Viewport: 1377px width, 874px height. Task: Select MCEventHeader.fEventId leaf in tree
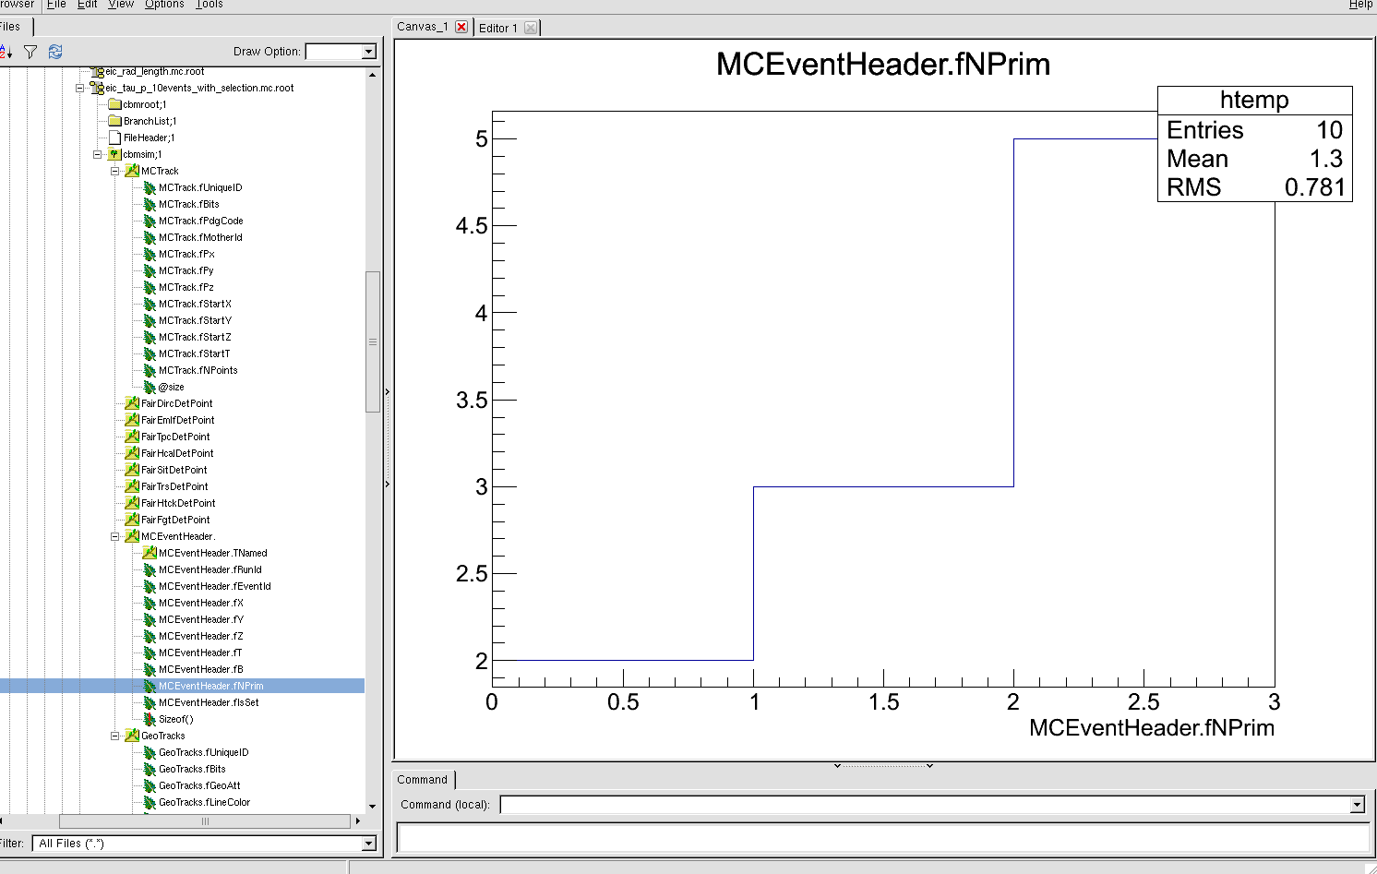click(x=214, y=586)
